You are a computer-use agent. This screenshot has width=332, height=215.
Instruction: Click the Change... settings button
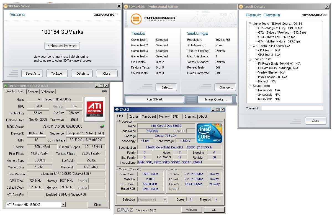(x=225, y=87)
